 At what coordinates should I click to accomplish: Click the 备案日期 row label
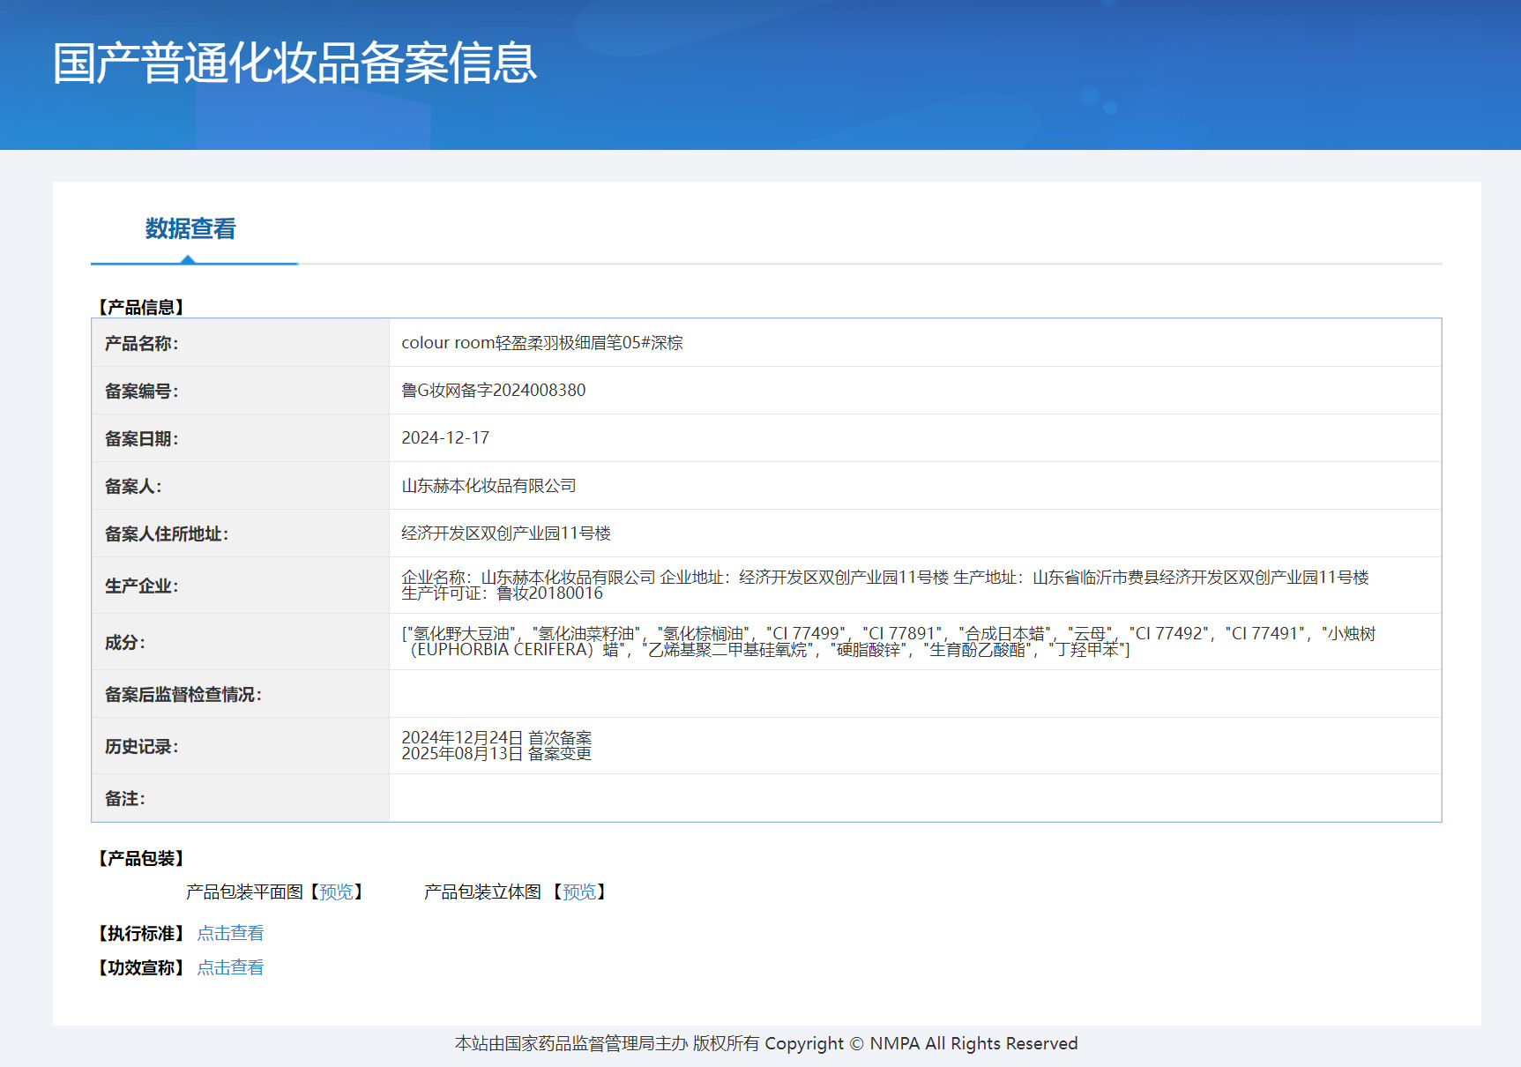[x=141, y=438]
